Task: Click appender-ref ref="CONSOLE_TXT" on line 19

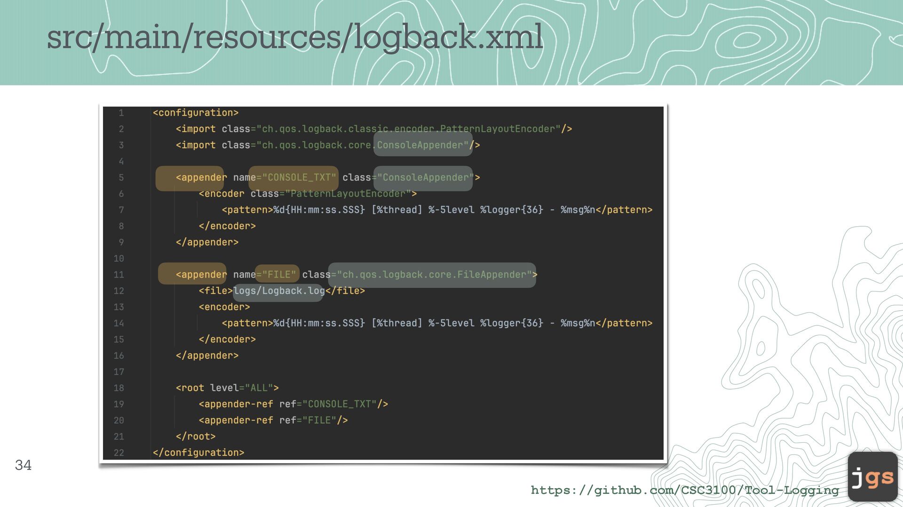Action: click(293, 404)
